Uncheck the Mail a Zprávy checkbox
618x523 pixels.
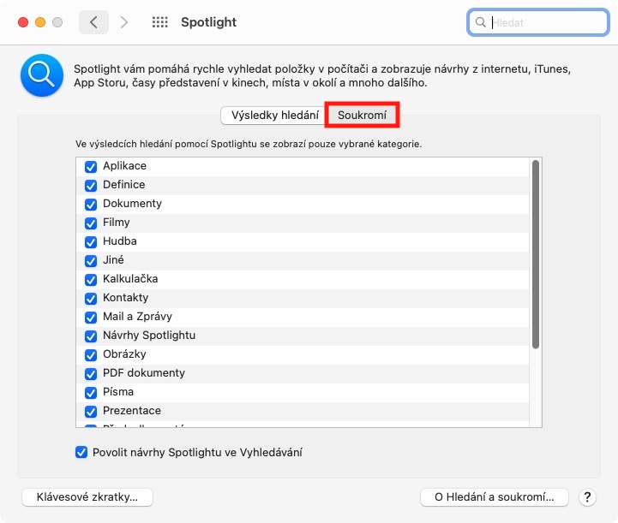91,318
